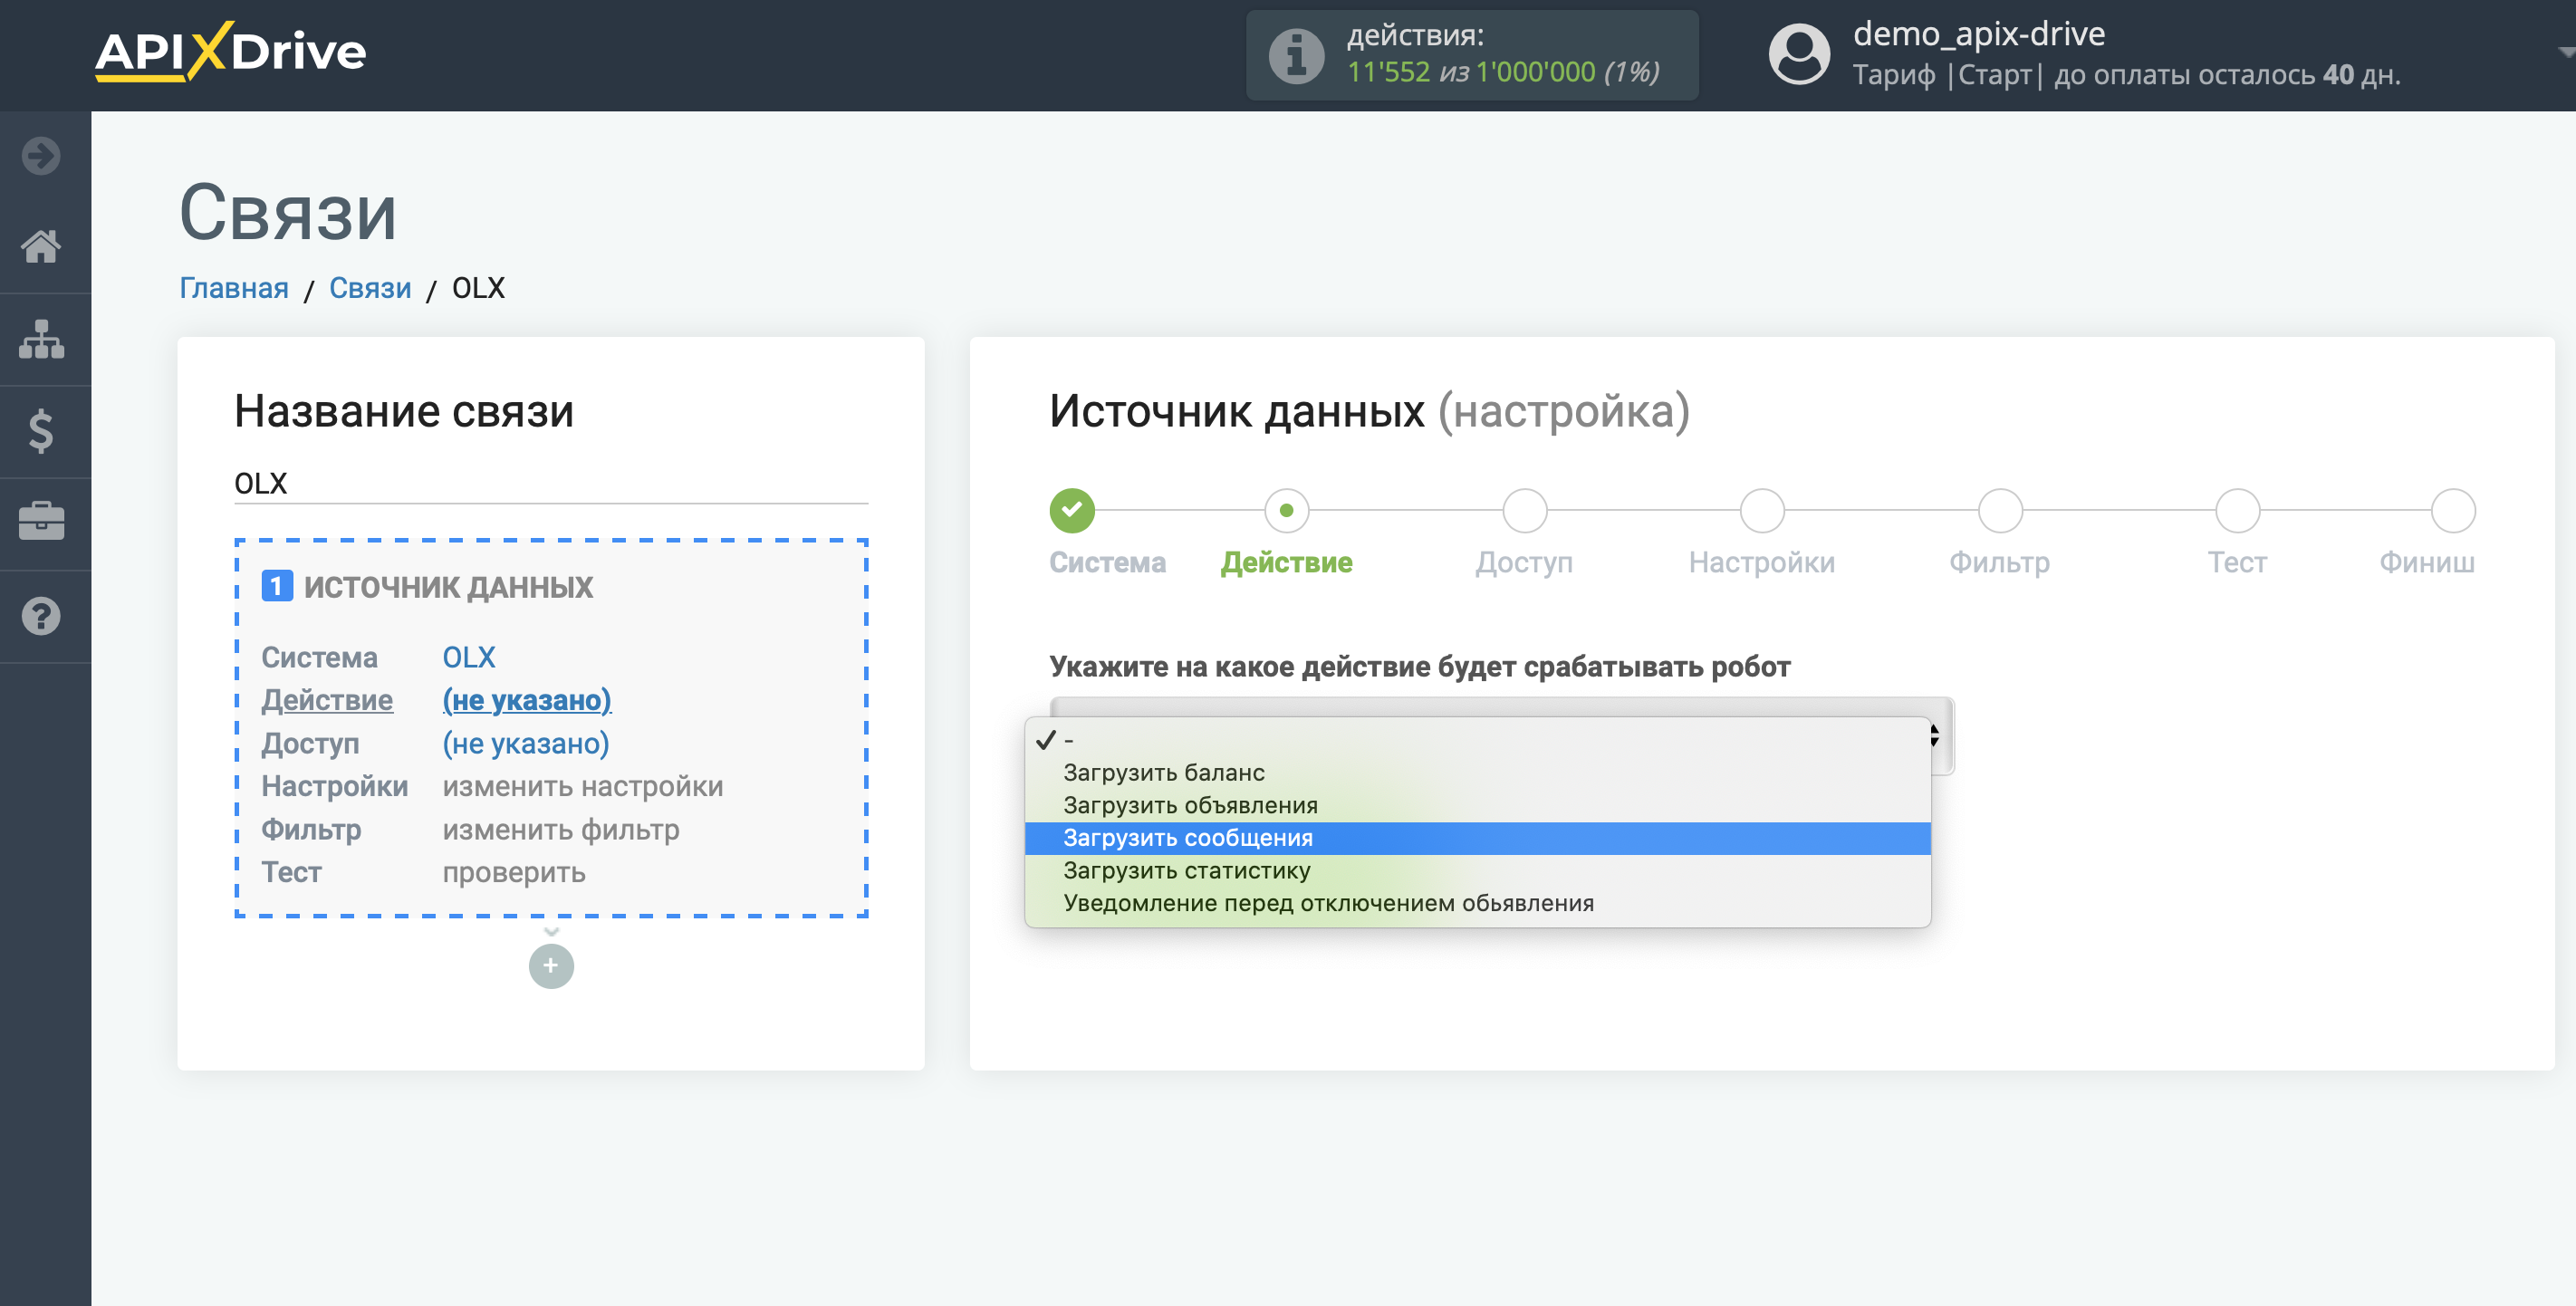Click the action select dropdown arrows
Image resolution: width=2576 pixels, height=1306 pixels.
[1935, 735]
